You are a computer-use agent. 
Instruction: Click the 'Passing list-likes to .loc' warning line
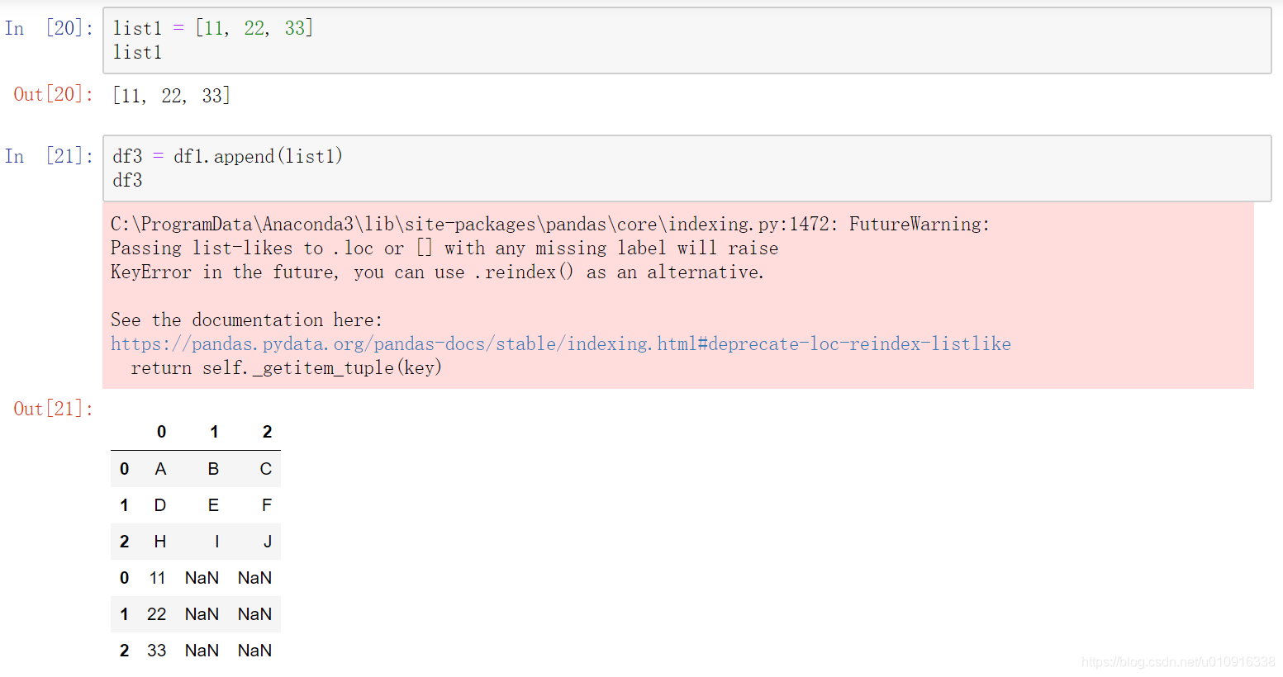coord(444,248)
